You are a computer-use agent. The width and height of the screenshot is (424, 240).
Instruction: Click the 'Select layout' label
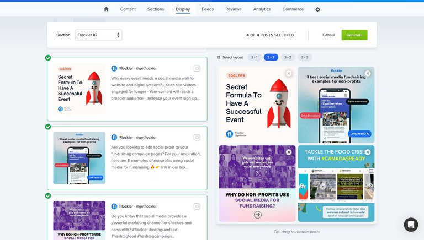point(233,57)
